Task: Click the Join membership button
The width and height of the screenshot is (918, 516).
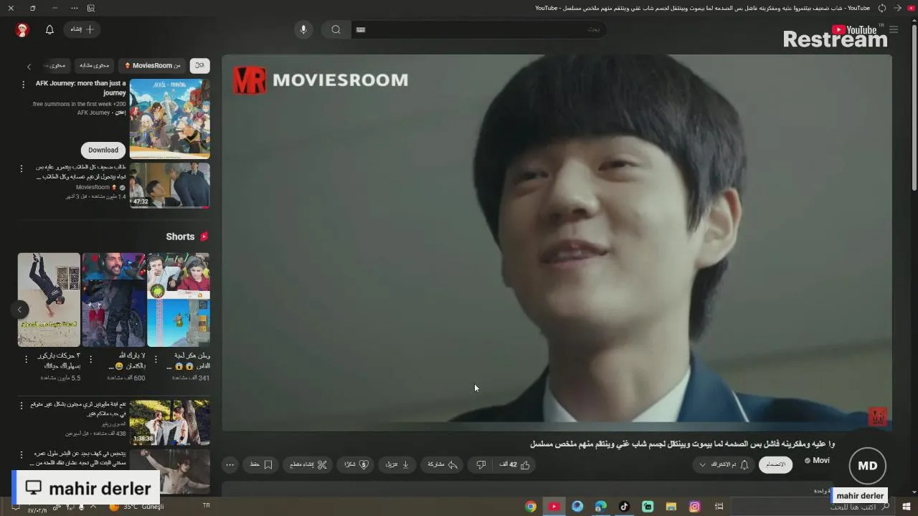Action: tap(775, 464)
